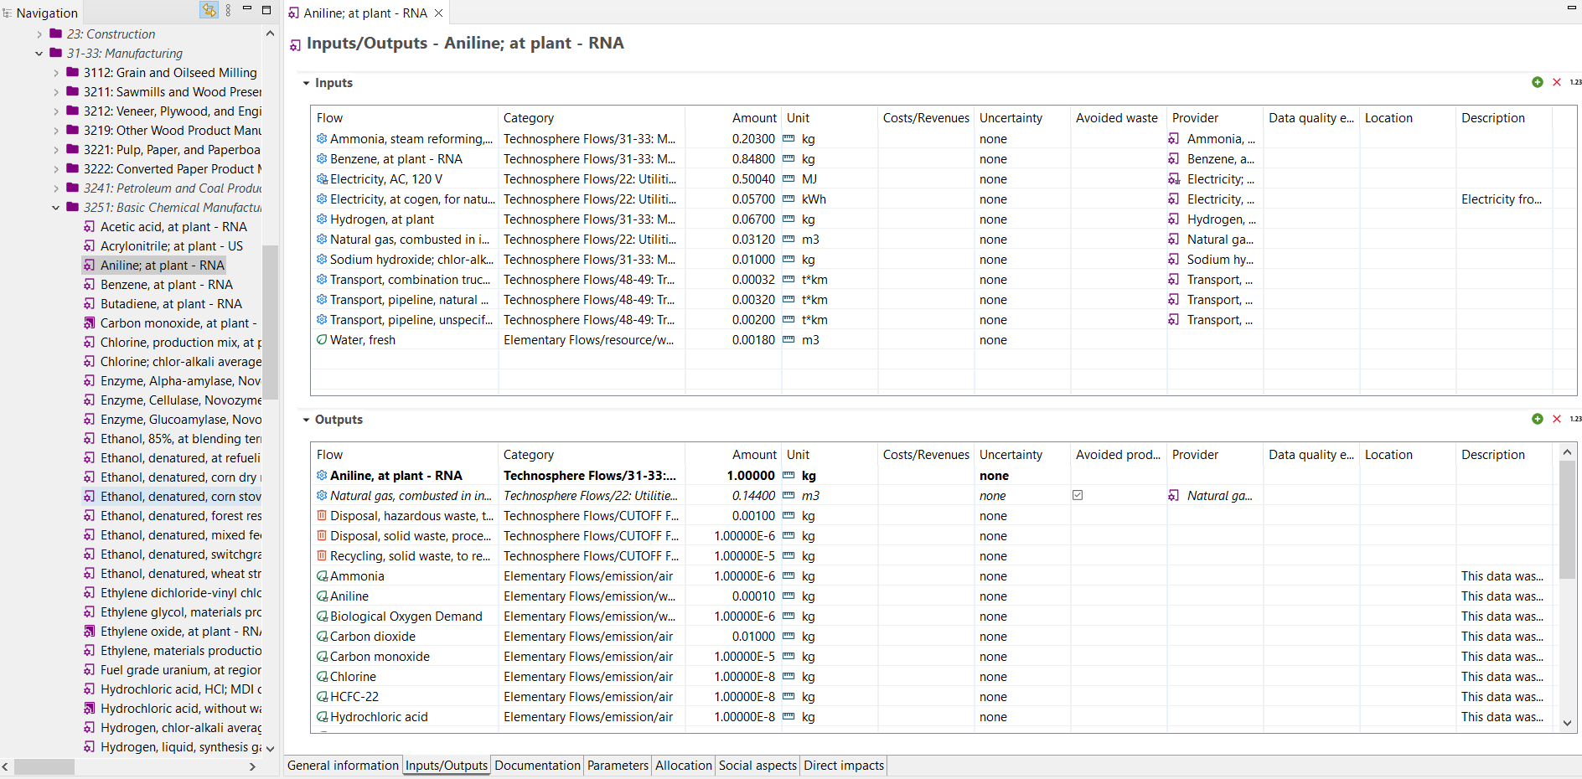This screenshot has height=779, width=1582.
Task: Toggle Avoided product checkbox for Natural gas output
Action: (x=1078, y=495)
